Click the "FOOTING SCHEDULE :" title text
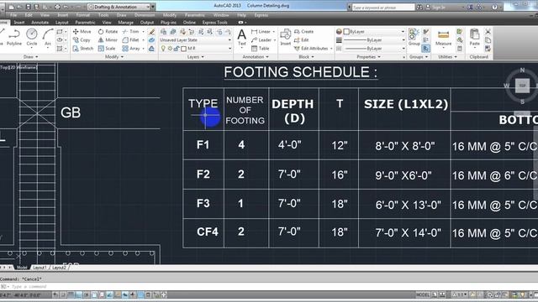Viewport: 538px width, 302px height. pos(301,72)
